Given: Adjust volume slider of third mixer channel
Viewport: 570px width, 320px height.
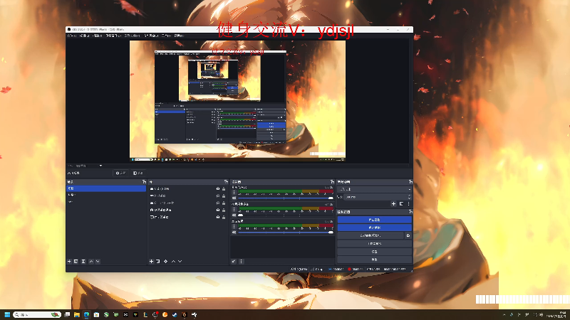Looking at the screenshot, I should [286, 233].
